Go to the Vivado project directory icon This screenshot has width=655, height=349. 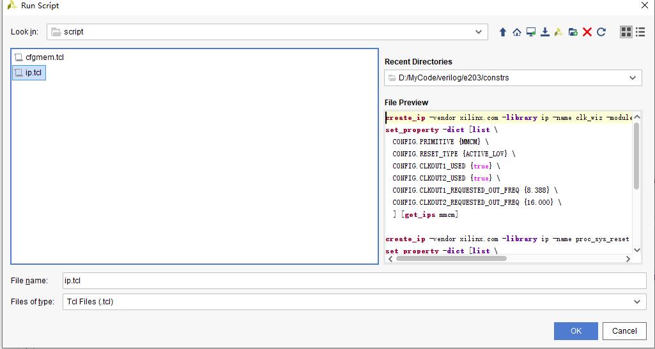(559, 32)
